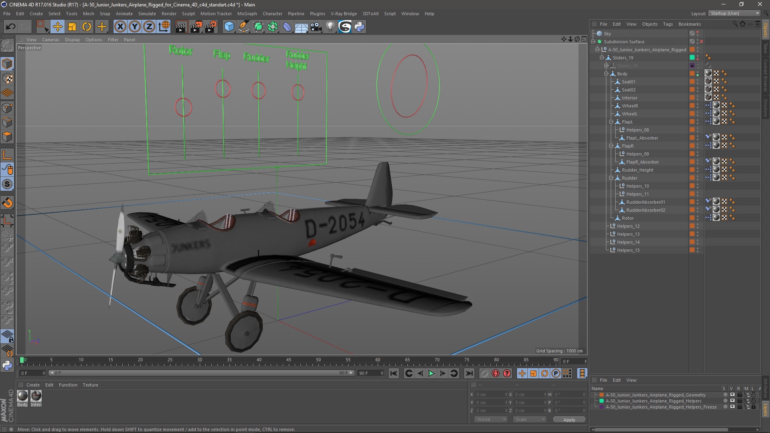This screenshot has height=433, width=770.
Task: Toggle Y axis lock
Action: tap(135, 27)
